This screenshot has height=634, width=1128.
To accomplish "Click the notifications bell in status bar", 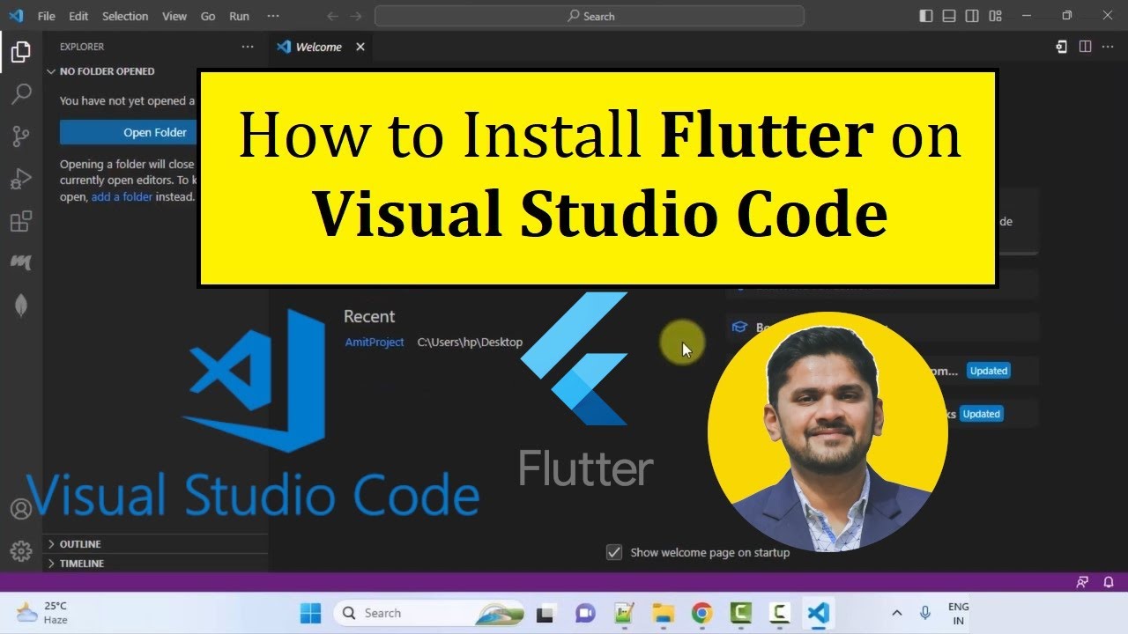I will pos(1109,582).
